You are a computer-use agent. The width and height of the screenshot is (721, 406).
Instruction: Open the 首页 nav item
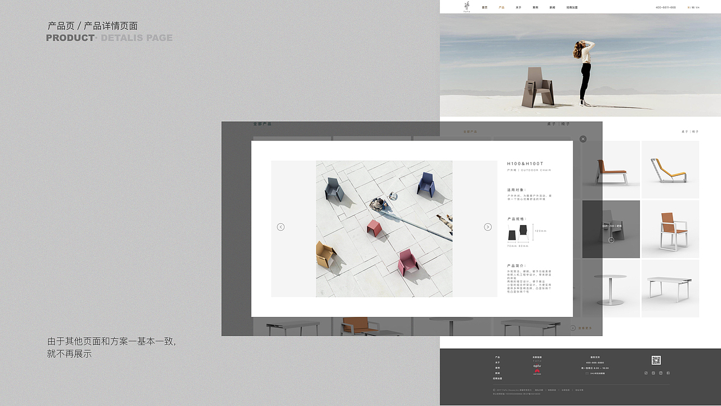point(484,7)
